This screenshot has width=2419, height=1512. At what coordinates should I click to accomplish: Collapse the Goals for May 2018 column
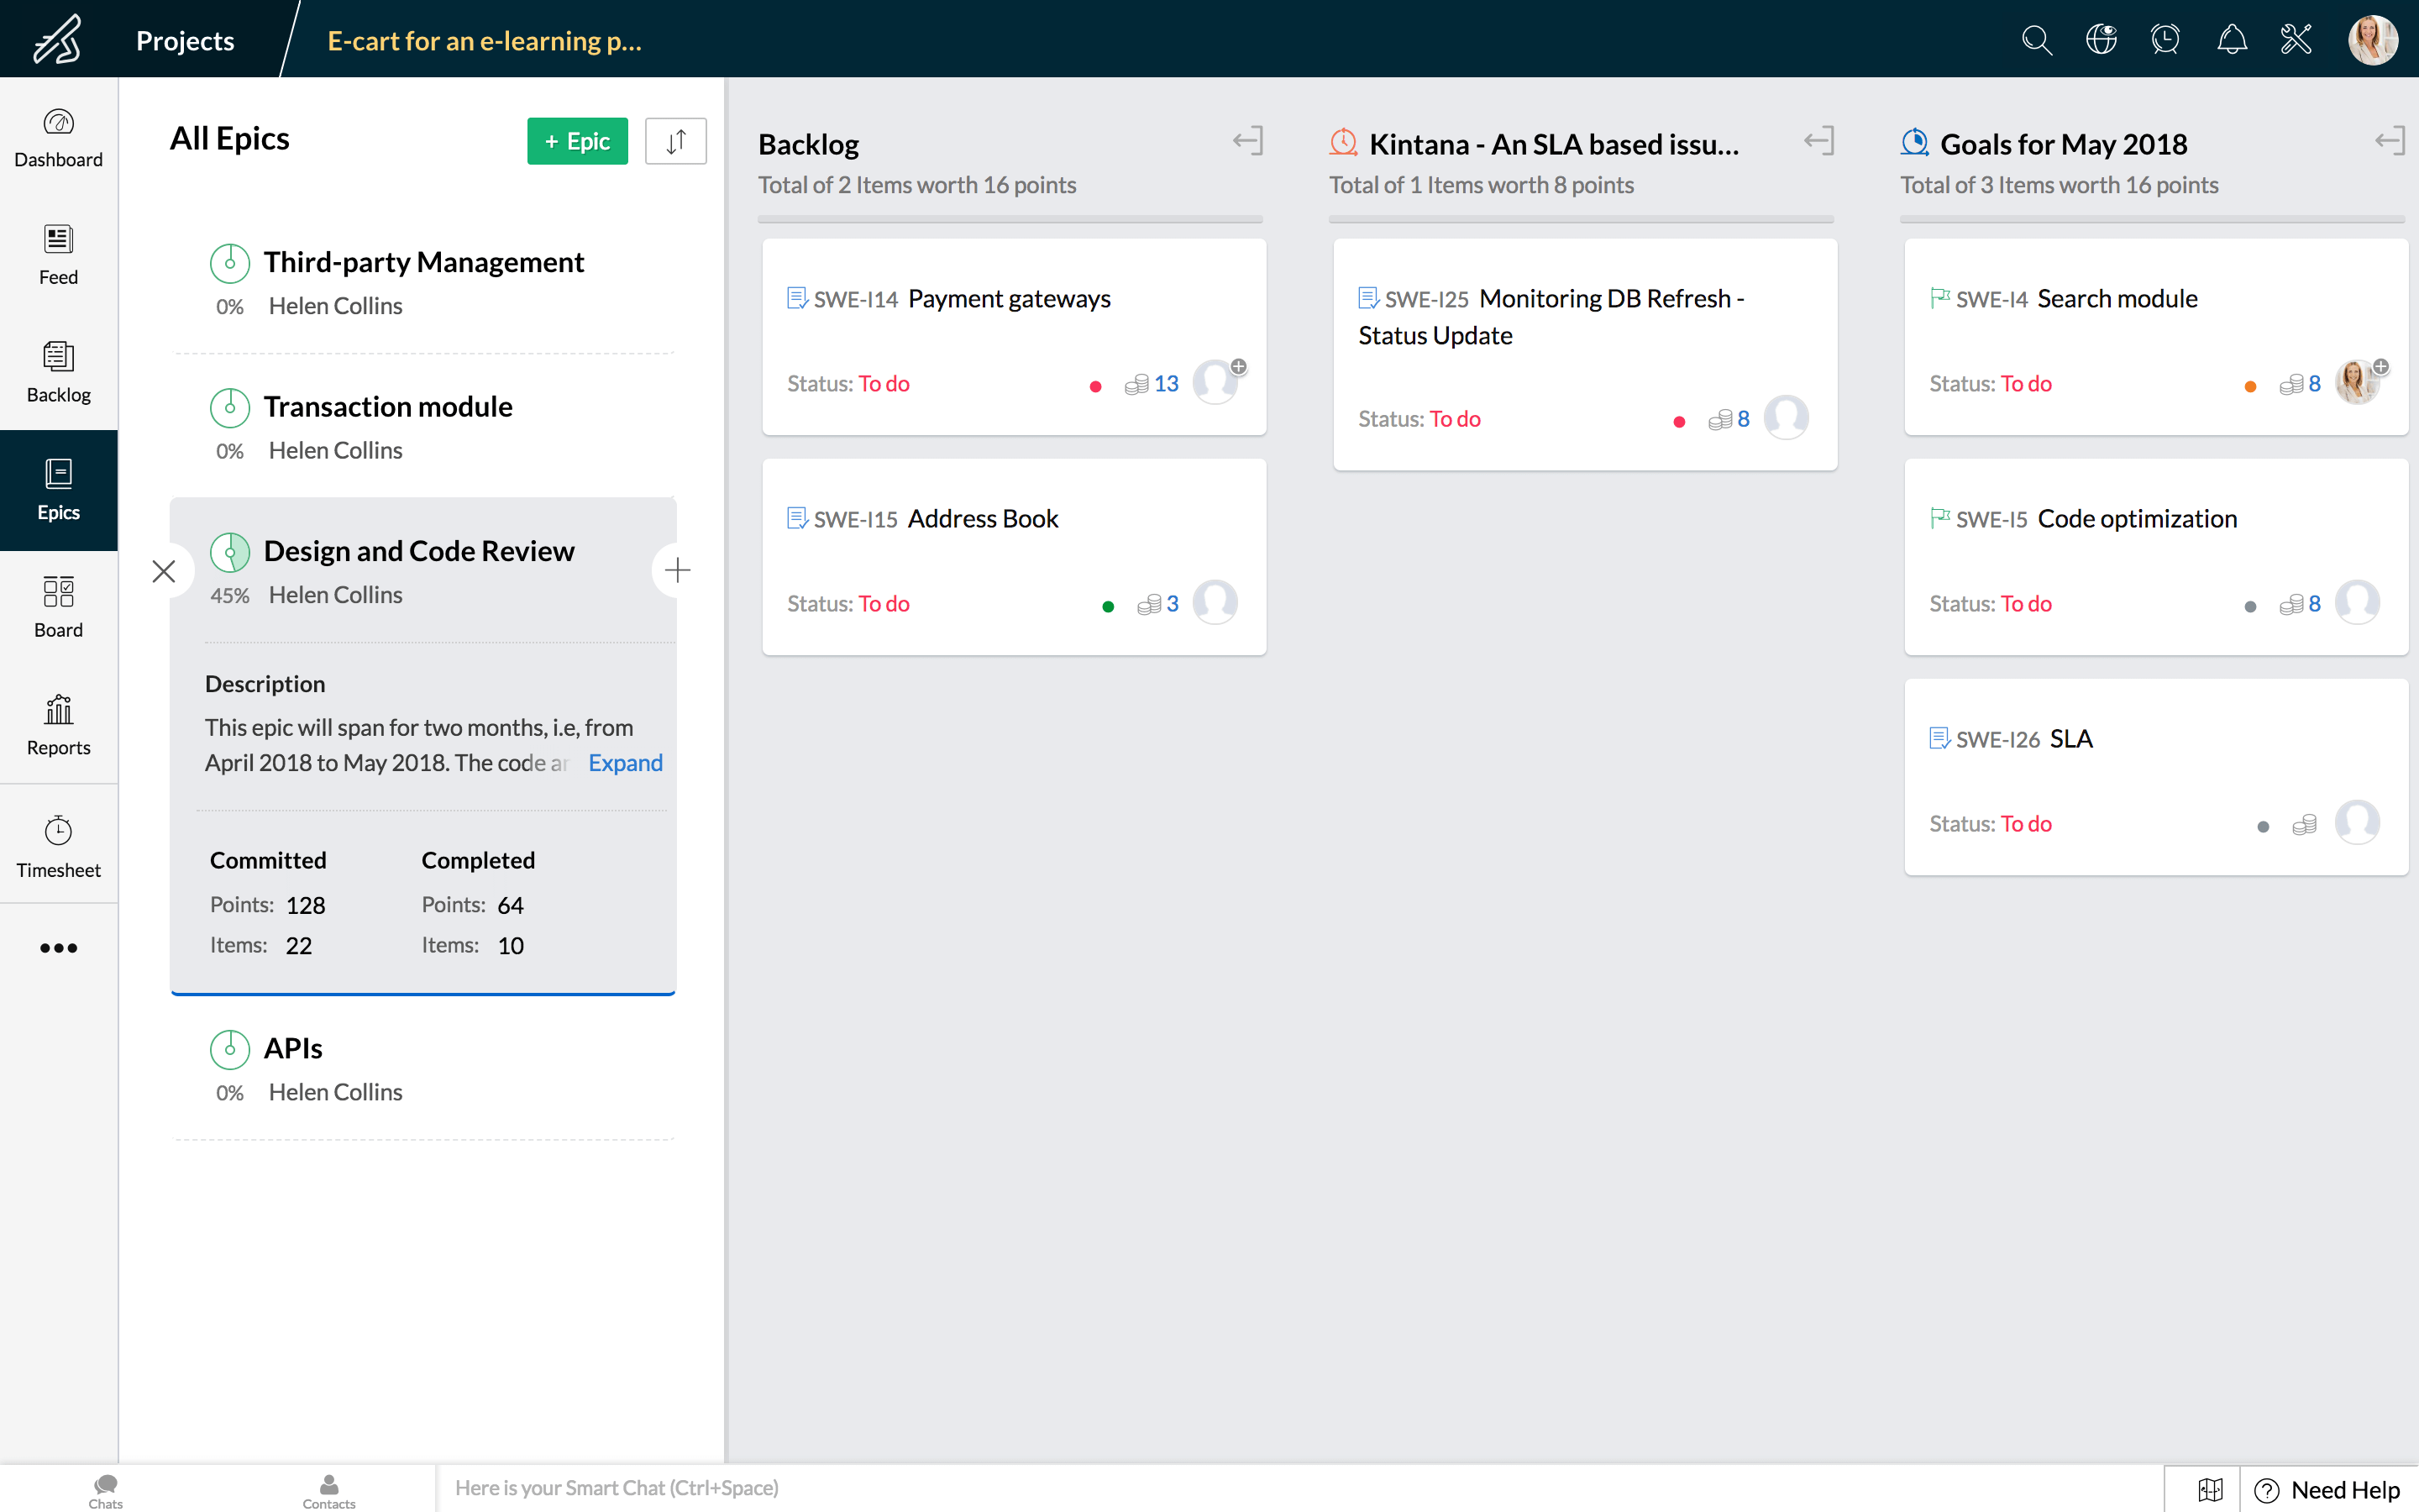pos(2395,141)
